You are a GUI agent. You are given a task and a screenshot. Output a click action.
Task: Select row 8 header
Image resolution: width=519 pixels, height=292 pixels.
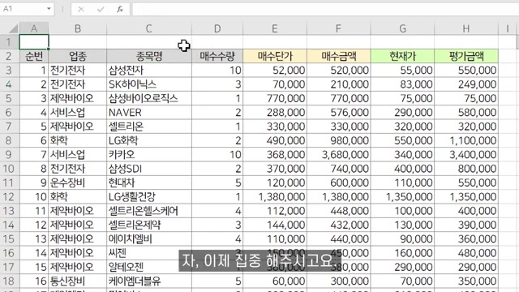coord(9,140)
